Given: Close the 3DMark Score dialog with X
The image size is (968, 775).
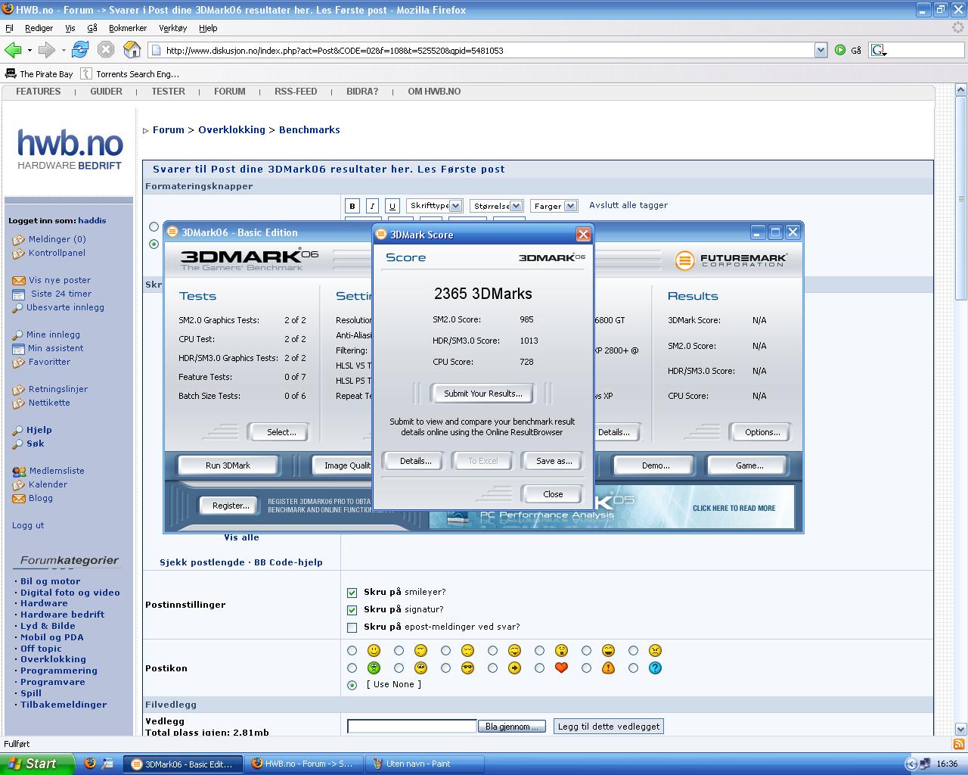Looking at the screenshot, I should 583,235.
